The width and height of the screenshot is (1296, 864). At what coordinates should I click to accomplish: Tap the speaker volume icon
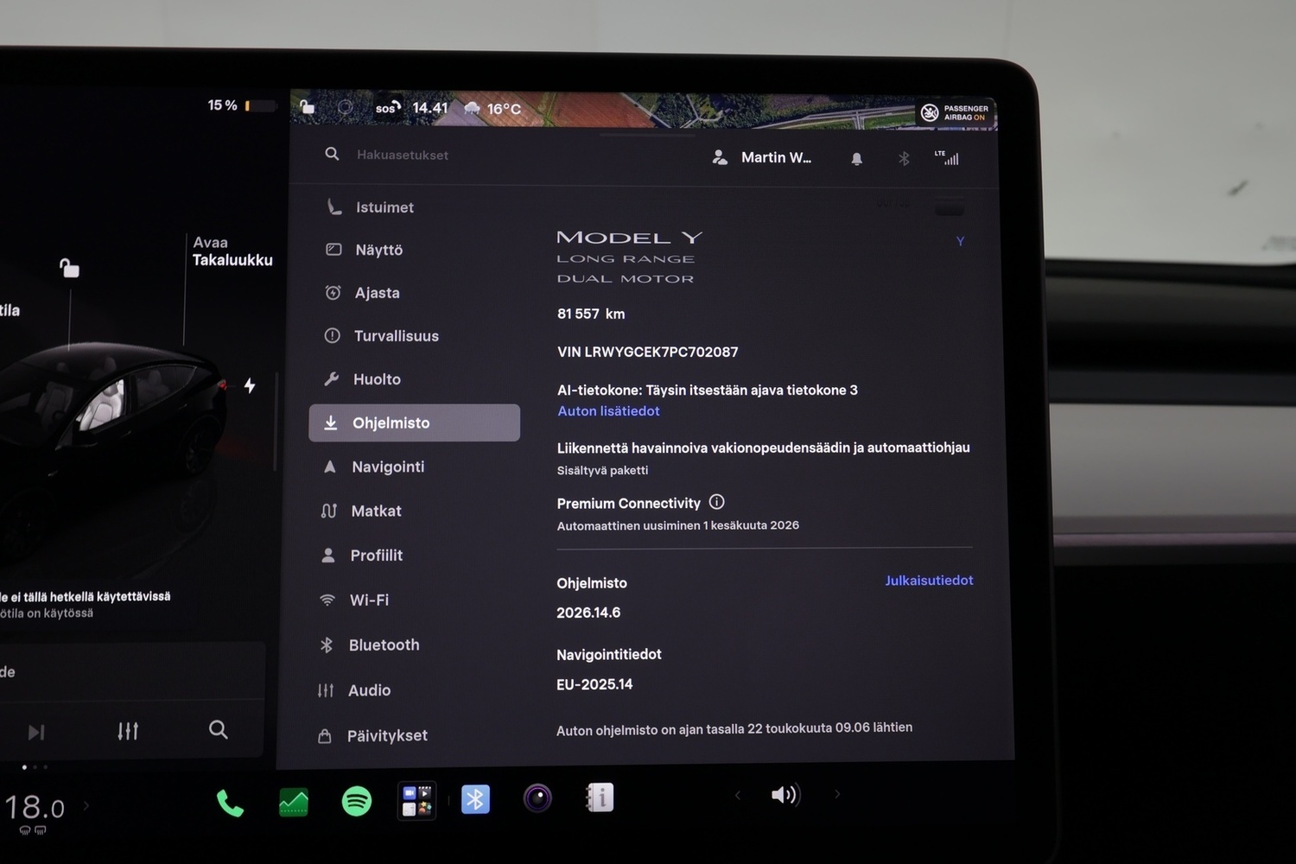tap(785, 795)
